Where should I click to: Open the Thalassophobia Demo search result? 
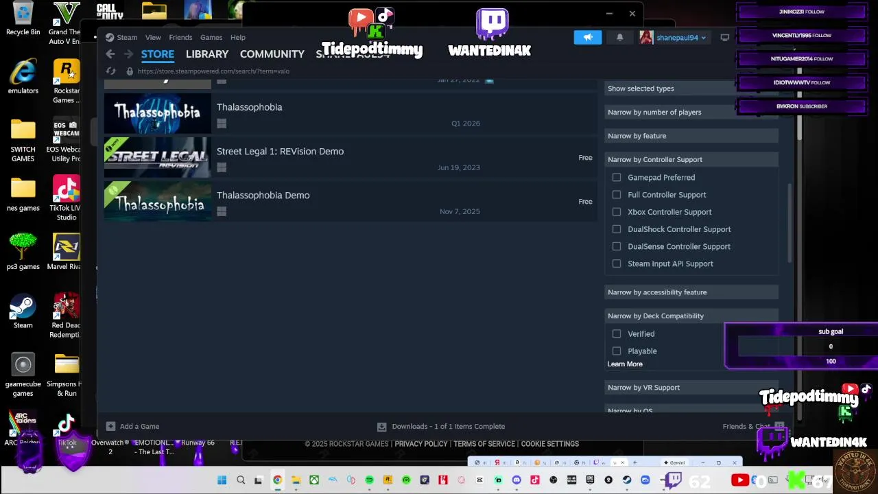click(350, 202)
